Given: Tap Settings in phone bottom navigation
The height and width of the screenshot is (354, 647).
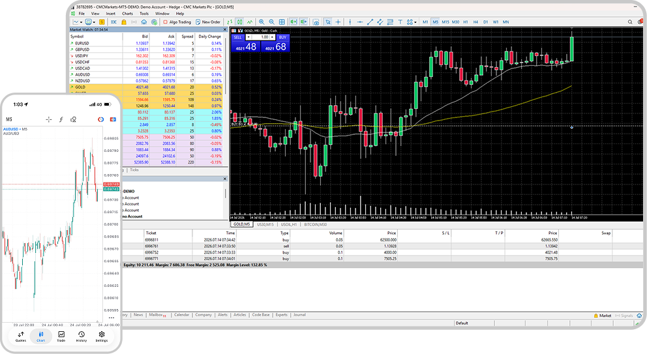Looking at the screenshot, I should click(102, 336).
